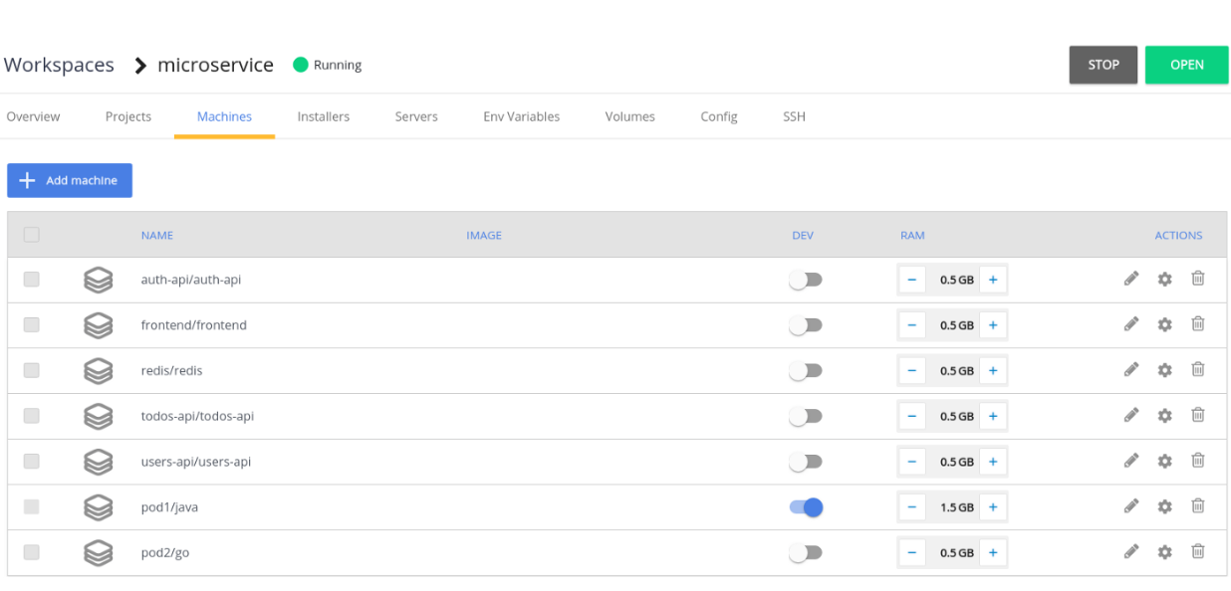Edit the auth-api/auth-api machine with pencil icon
Screen dimensions: 1231x591
pyautogui.click(x=1131, y=280)
